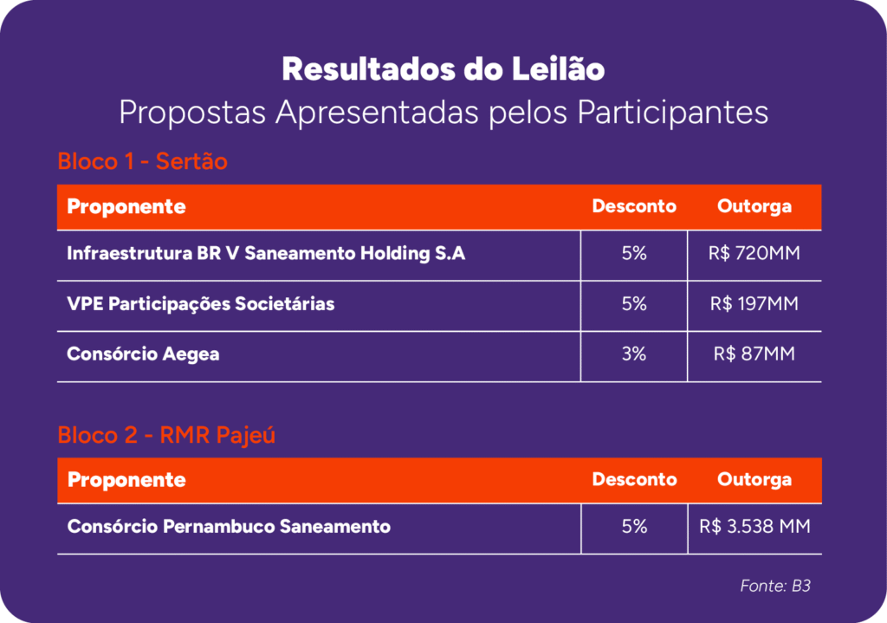
Task: Click the 'Propostas Apresentadas pelos Participantes' subtitle
Action: coord(443,113)
